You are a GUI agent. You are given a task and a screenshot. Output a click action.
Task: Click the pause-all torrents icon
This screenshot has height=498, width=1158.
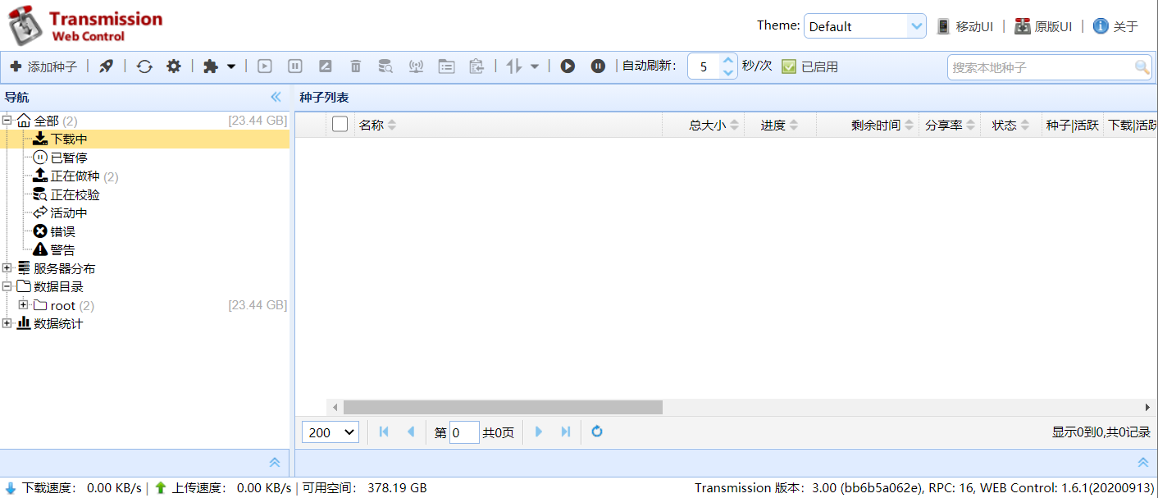pos(599,66)
